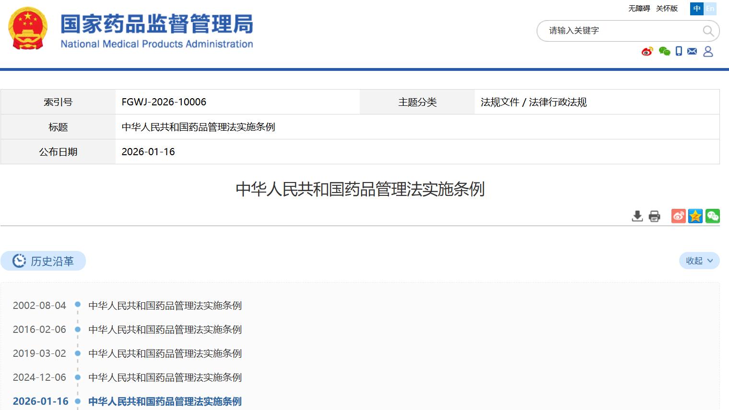
Task: Download the document via download icon
Action: point(637,216)
